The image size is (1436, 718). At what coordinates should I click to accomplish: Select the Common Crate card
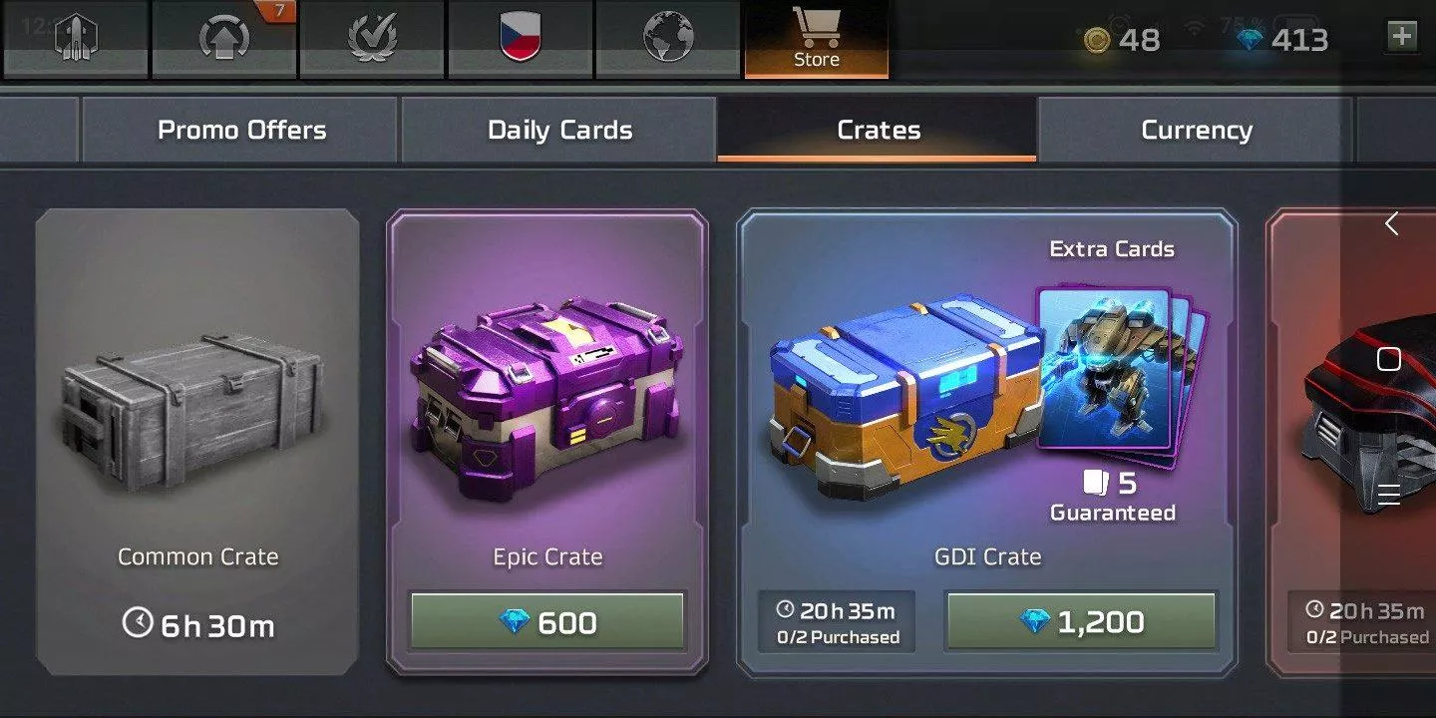click(x=197, y=442)
